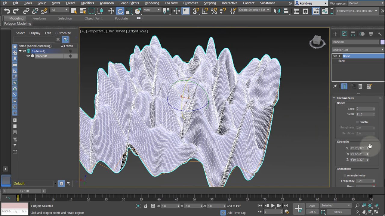Viewport: 385px width, 216px height.
Task: Toggle Selection Lock padlock icon
Action: pos(146,206)
